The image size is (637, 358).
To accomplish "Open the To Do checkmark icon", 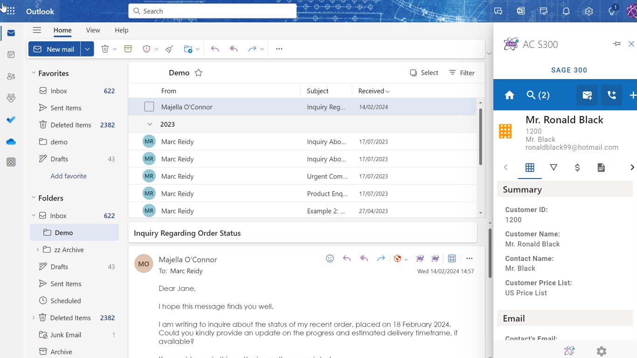I will coord(11,120).
